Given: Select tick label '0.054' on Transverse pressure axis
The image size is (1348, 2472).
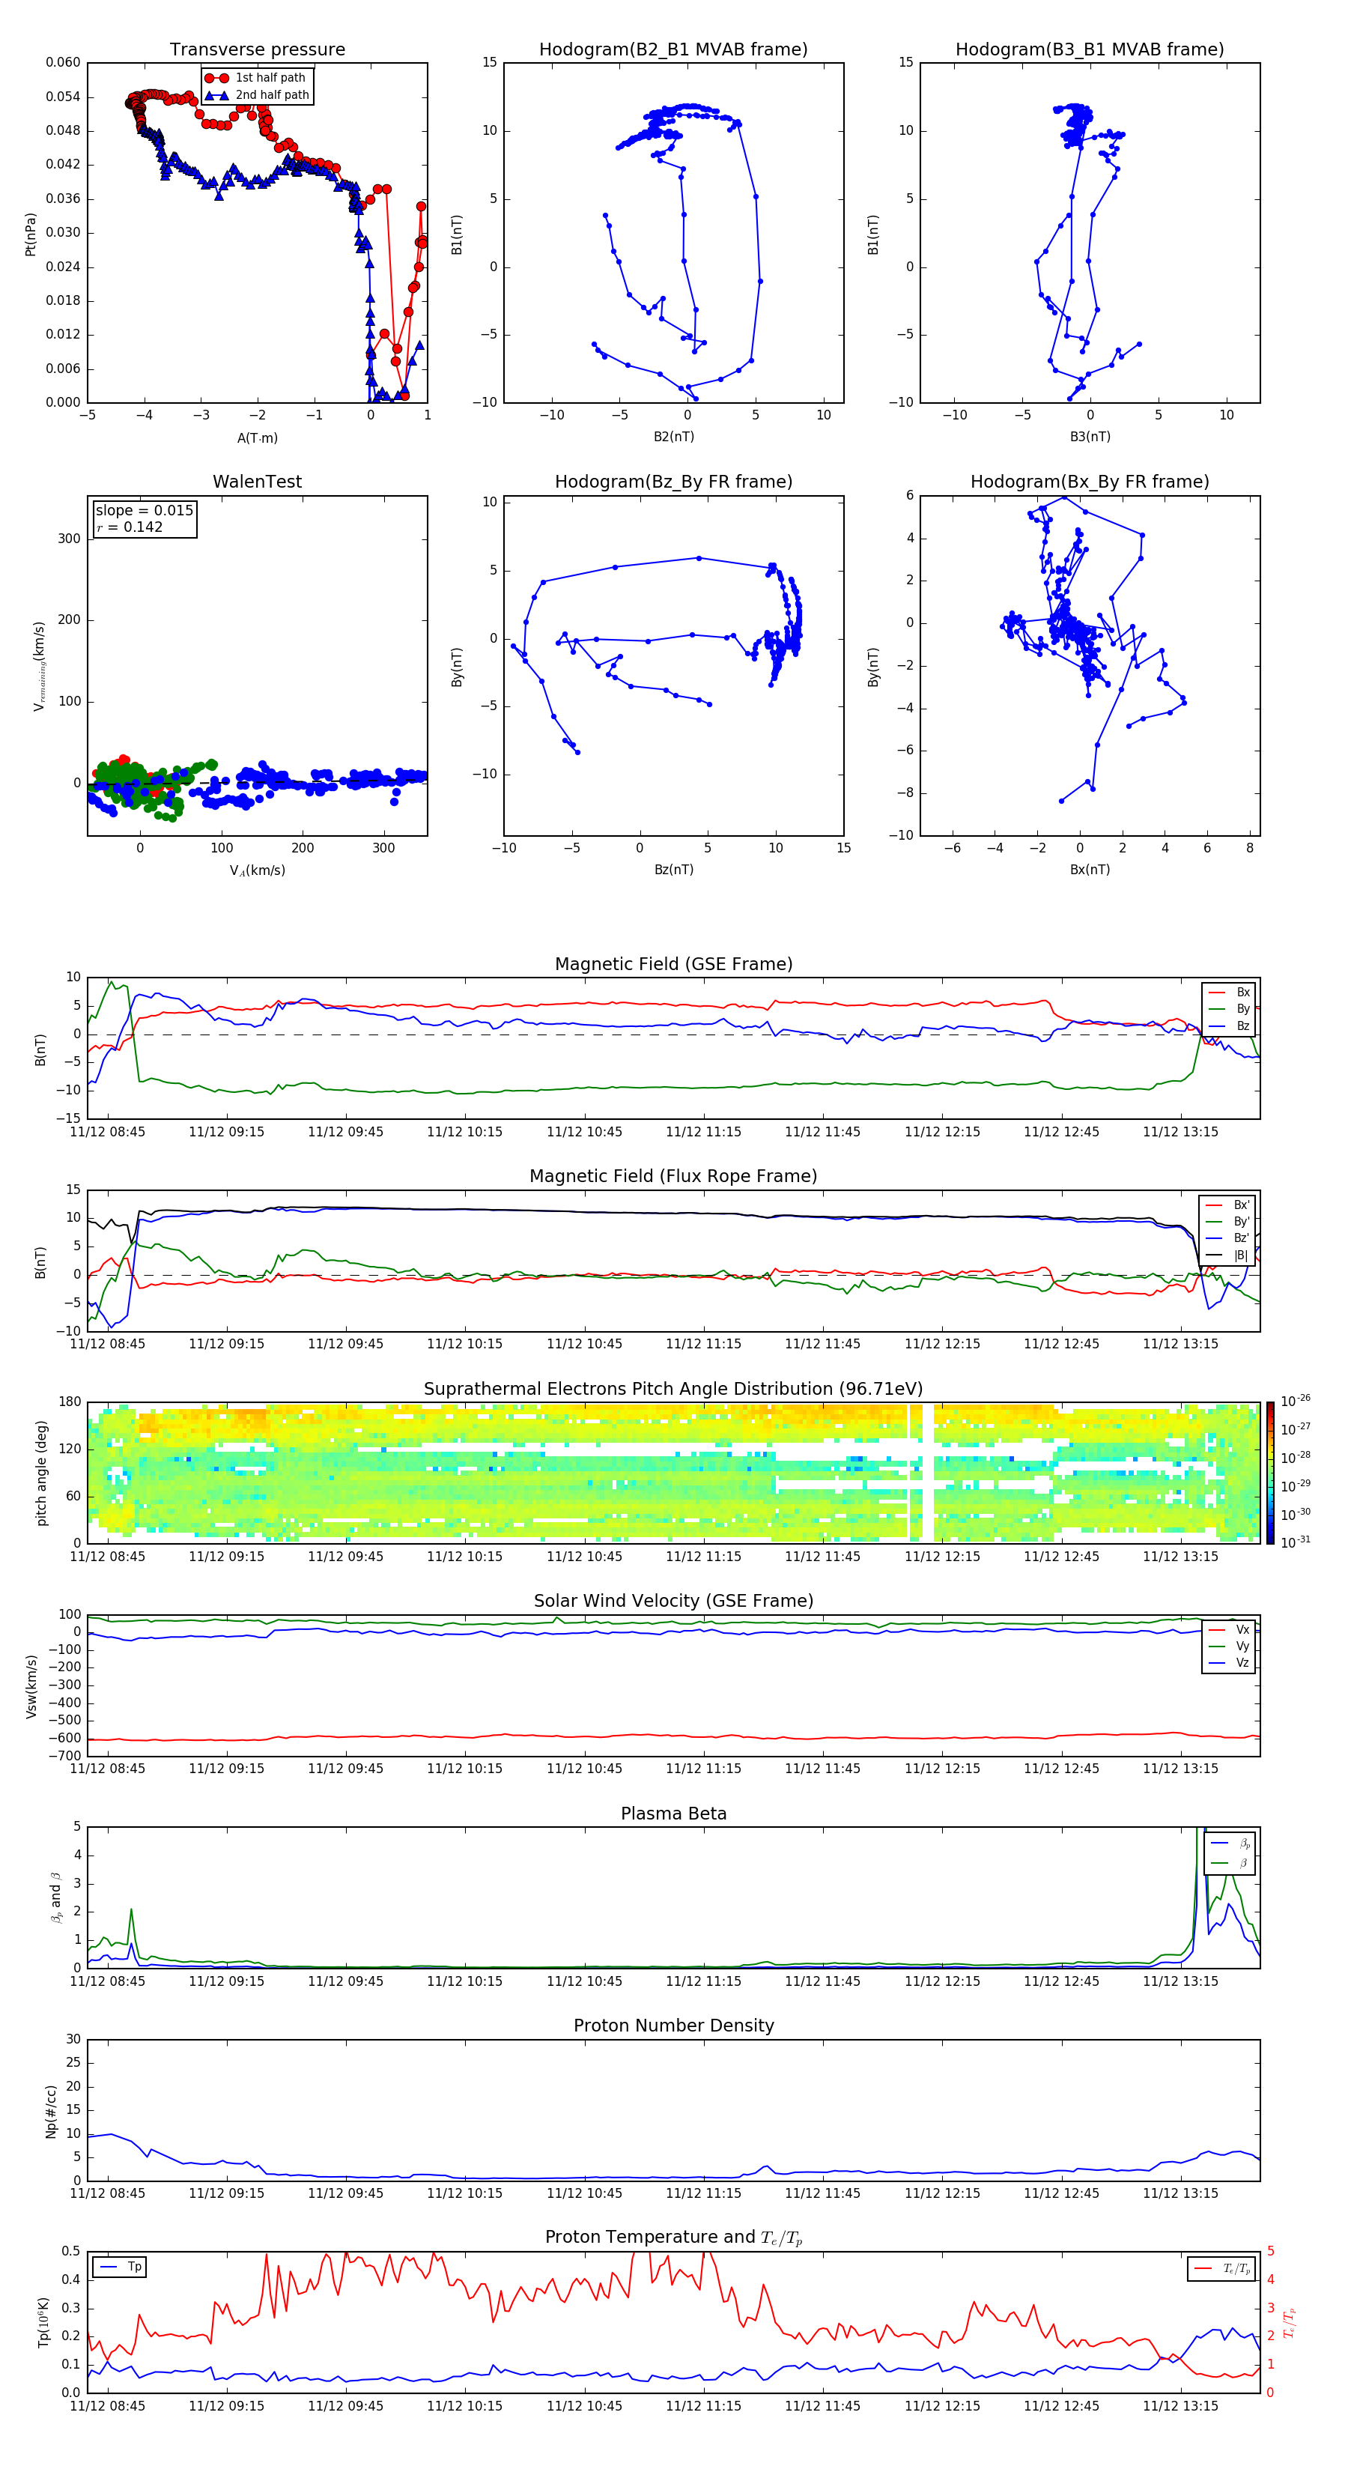Looking at the screenshot, I should 64,97.
